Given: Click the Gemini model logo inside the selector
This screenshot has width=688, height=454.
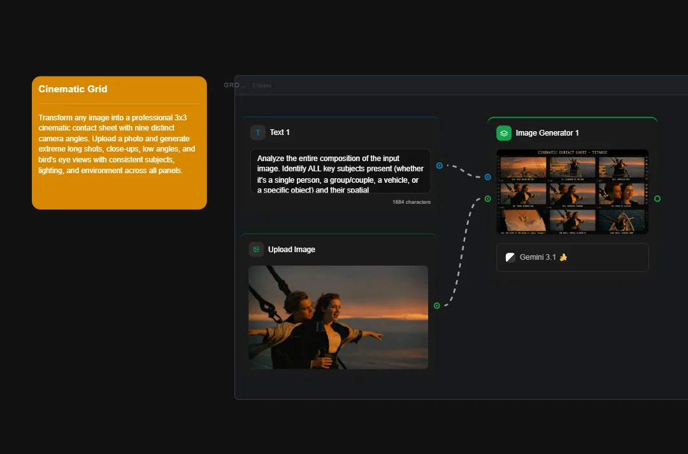Looking at the screenshot, I should tap(510, 257).
